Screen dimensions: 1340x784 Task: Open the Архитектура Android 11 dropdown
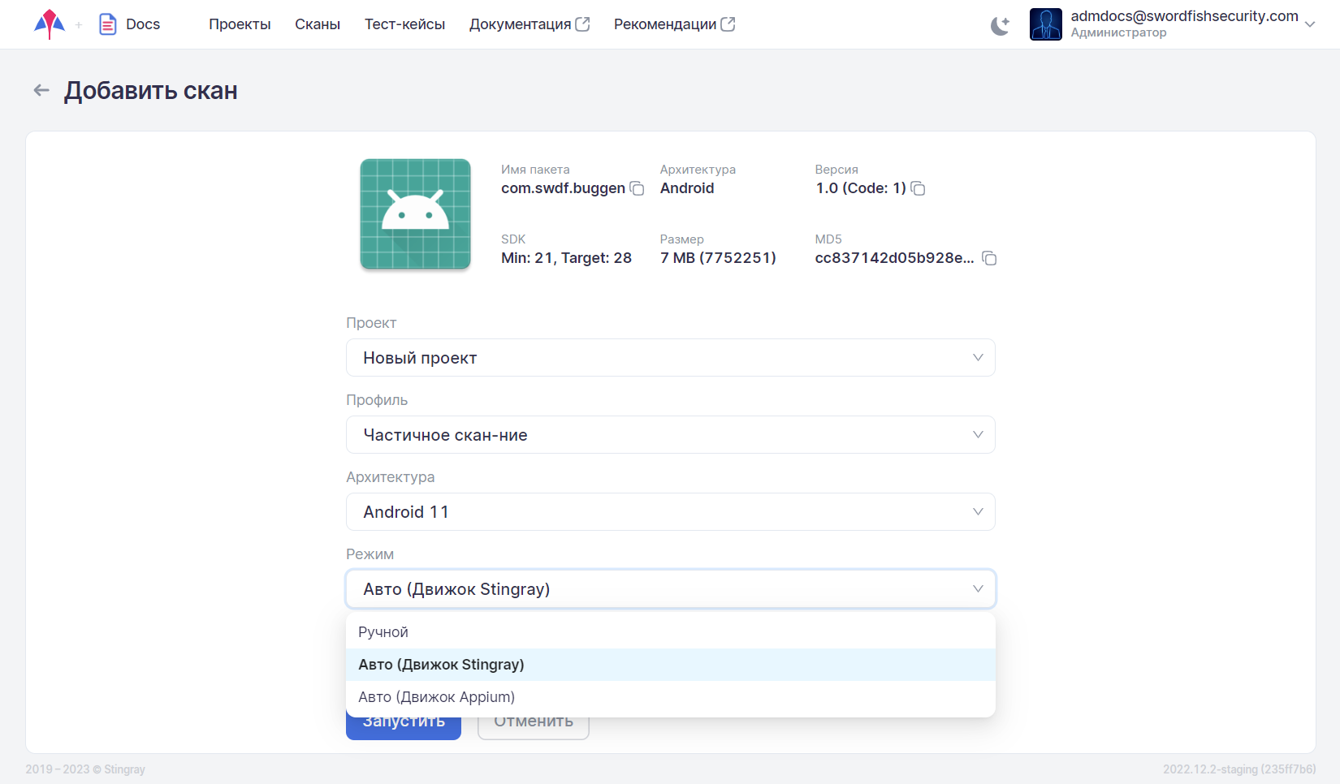pos(670,512)
